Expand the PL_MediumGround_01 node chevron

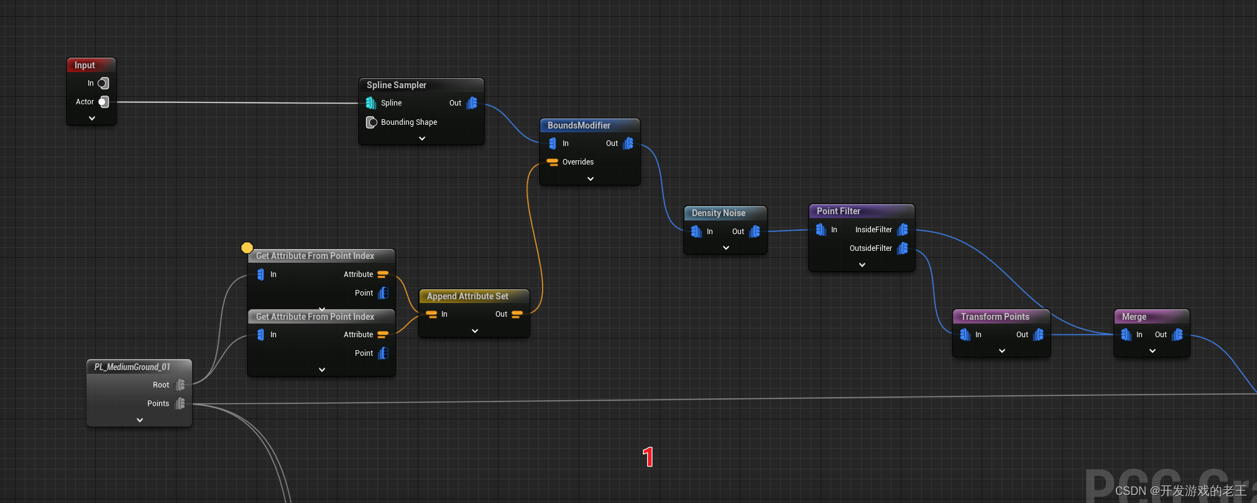pos(140,420)
